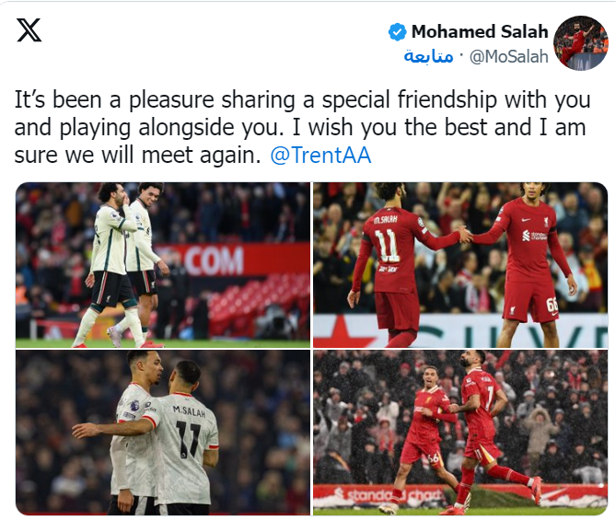Click the Arabic follow button متابعة
616x520 pixels.
tap(428, 56)
